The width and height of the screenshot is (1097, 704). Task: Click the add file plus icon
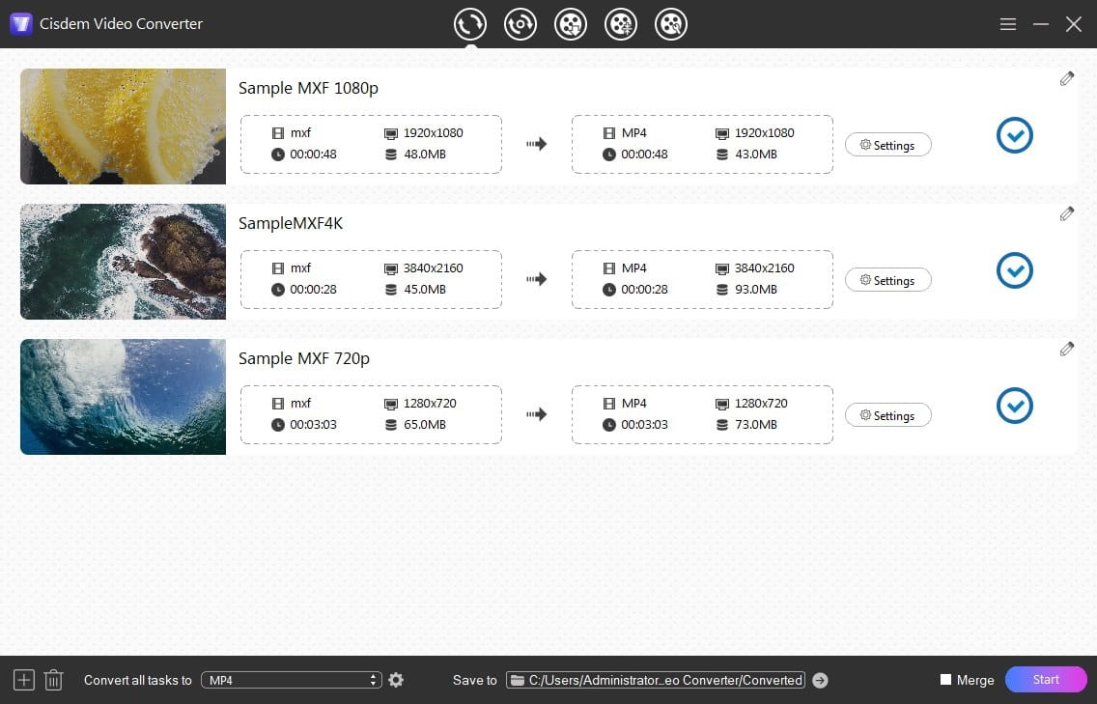point(24,680)
